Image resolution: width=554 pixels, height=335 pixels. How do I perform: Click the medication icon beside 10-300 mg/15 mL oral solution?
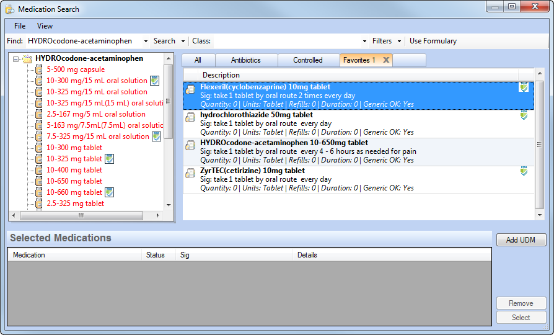[39, 81]
